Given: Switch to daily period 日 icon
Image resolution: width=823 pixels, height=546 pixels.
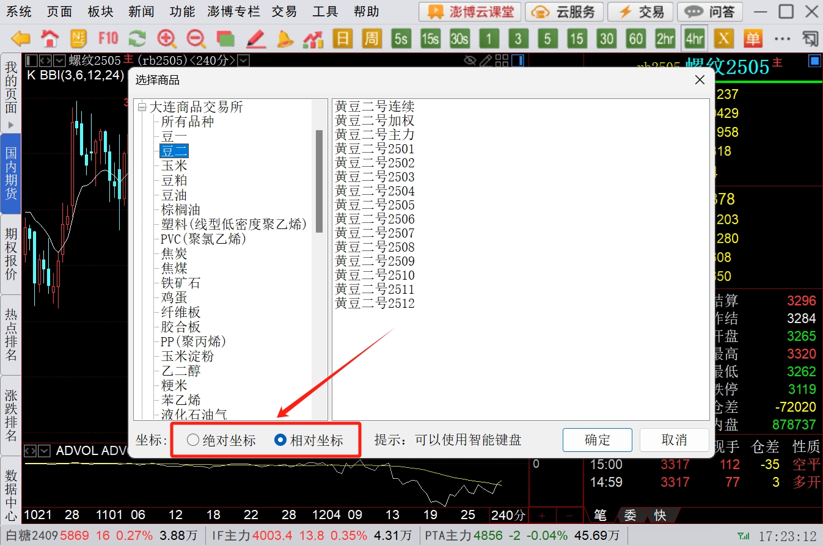Looking at the screenshot, I should pyautogui.click(x=343, y=39).
